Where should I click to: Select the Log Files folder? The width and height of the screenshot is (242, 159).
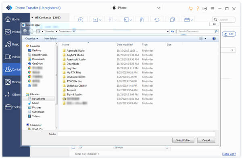(x=71, y=68)
